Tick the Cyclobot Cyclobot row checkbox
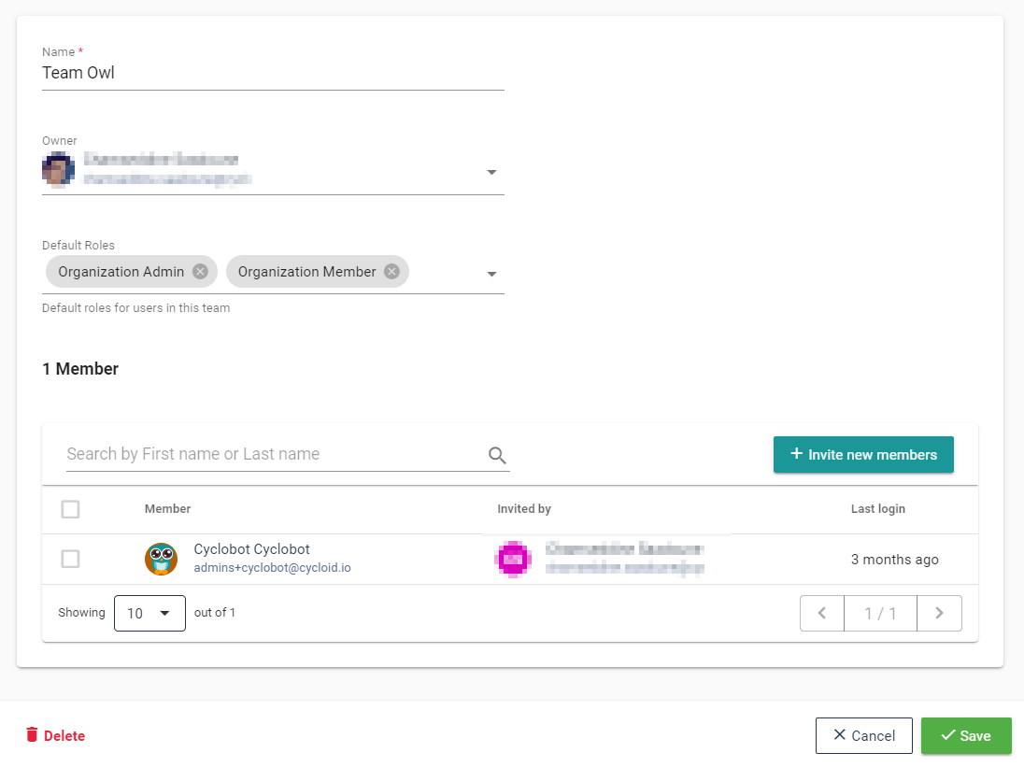Screen dimensions: 1024x767 (x=70, y=559)
